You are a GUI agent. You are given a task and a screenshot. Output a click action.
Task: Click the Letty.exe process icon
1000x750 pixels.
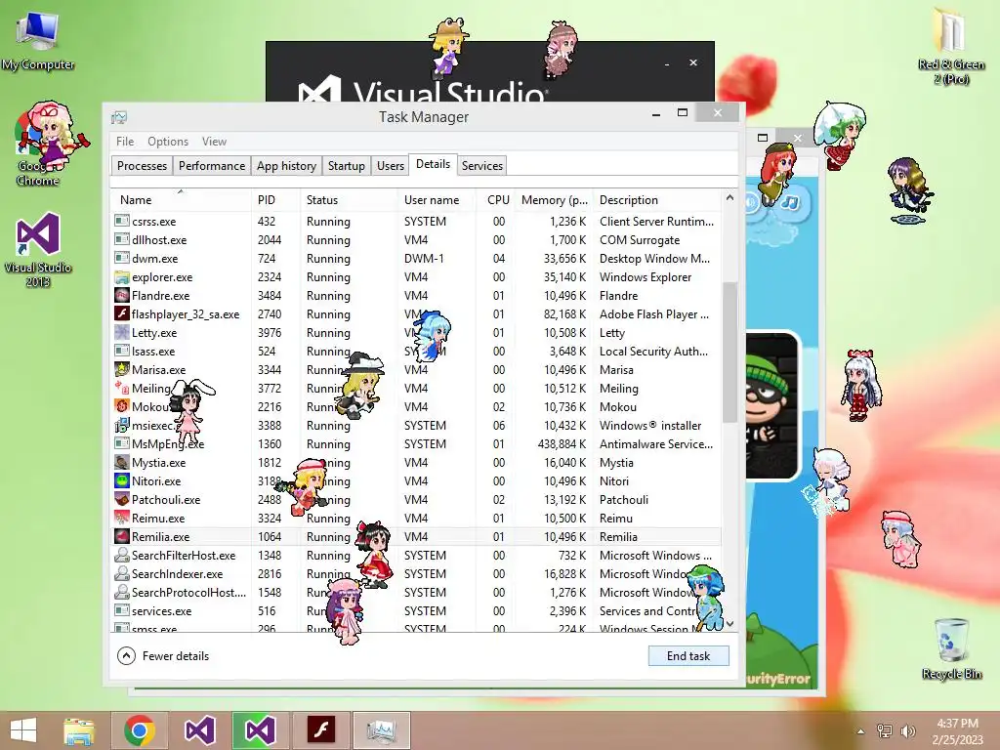point(122,332)
